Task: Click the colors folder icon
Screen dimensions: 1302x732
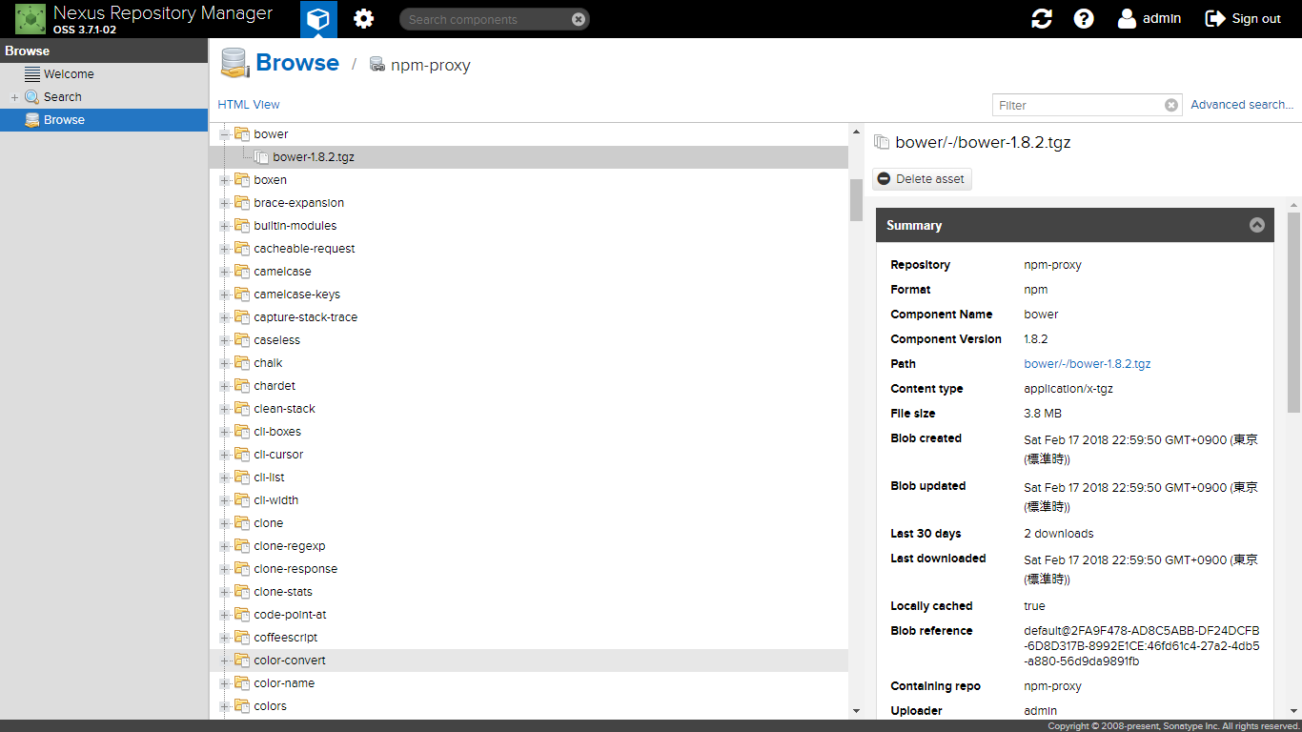Action: (242, 706)
